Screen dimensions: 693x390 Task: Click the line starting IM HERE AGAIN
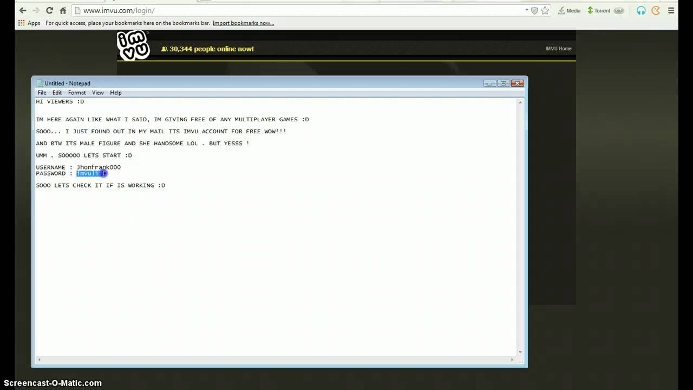172,119
